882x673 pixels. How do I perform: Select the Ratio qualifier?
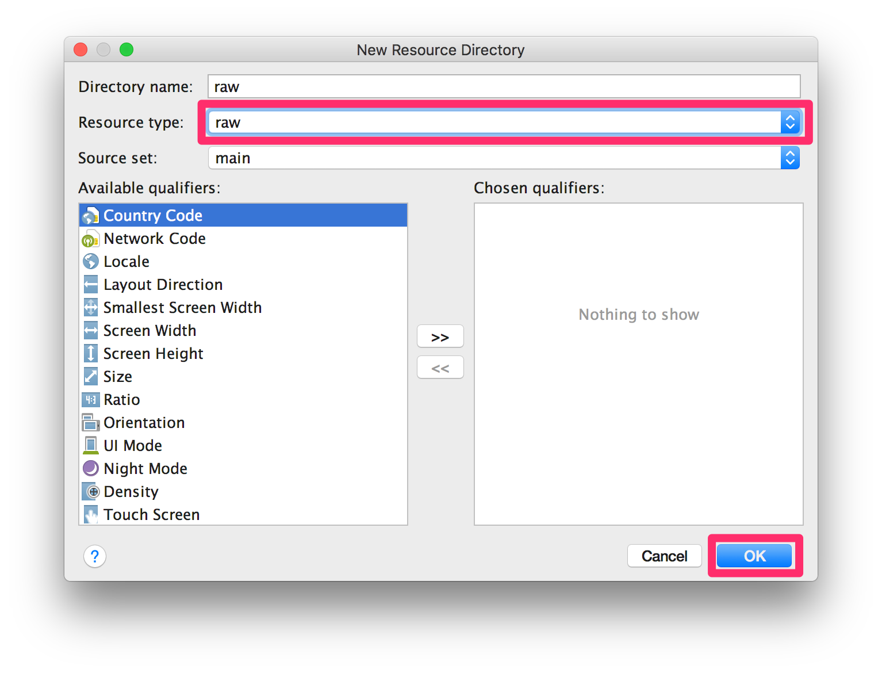point(243,399)
